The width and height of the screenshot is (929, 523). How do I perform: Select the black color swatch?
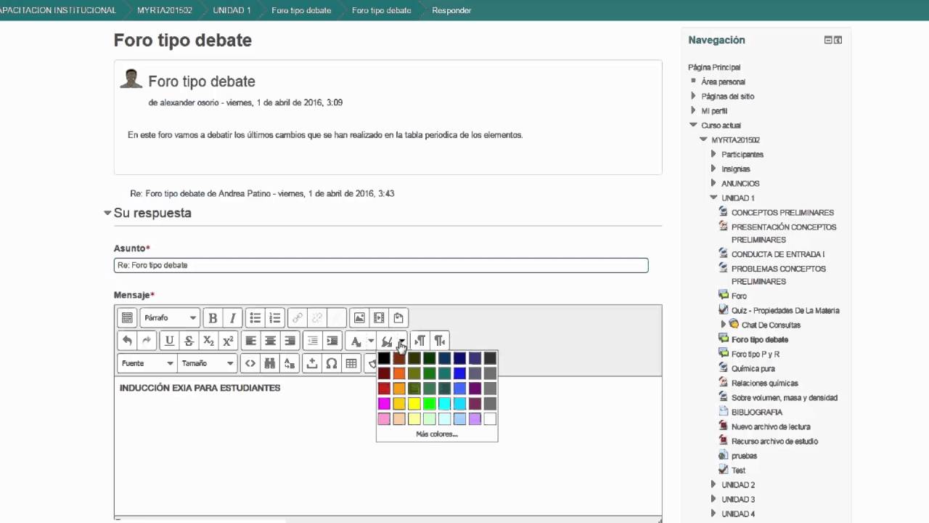click(384, 357)
